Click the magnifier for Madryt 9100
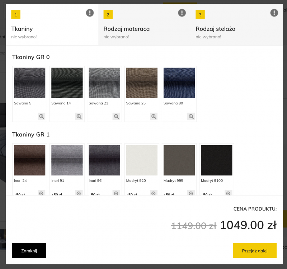Image resolution: width=287 pixels, height=269 pixels. coord(229,193)
